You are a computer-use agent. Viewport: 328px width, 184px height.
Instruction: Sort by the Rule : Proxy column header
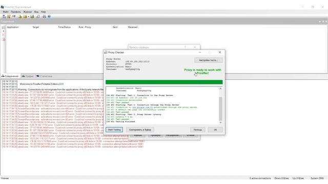[x=85, y=27]
